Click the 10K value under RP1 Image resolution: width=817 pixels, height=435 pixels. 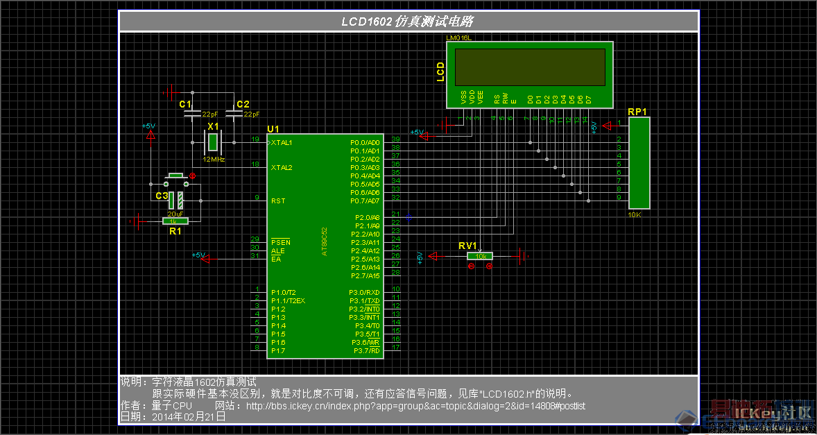[635, 214]
